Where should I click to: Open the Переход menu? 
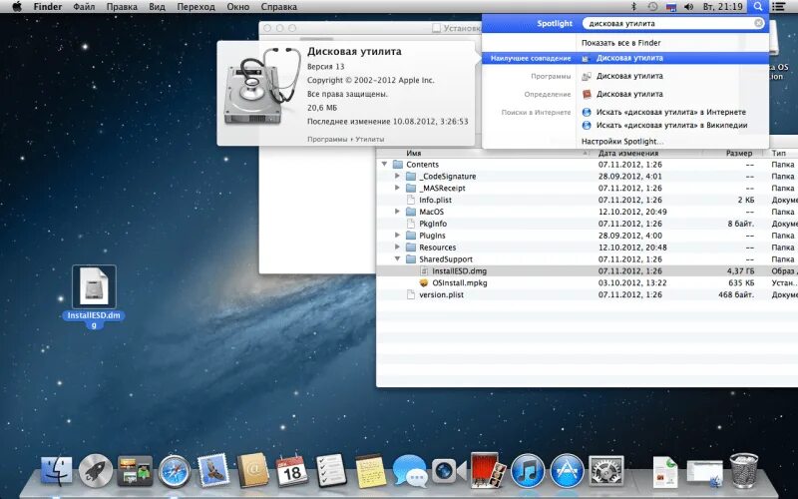click(x=196, y=7)
